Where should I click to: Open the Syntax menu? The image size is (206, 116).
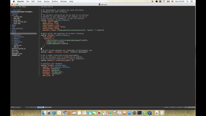(x=47, y=1)
